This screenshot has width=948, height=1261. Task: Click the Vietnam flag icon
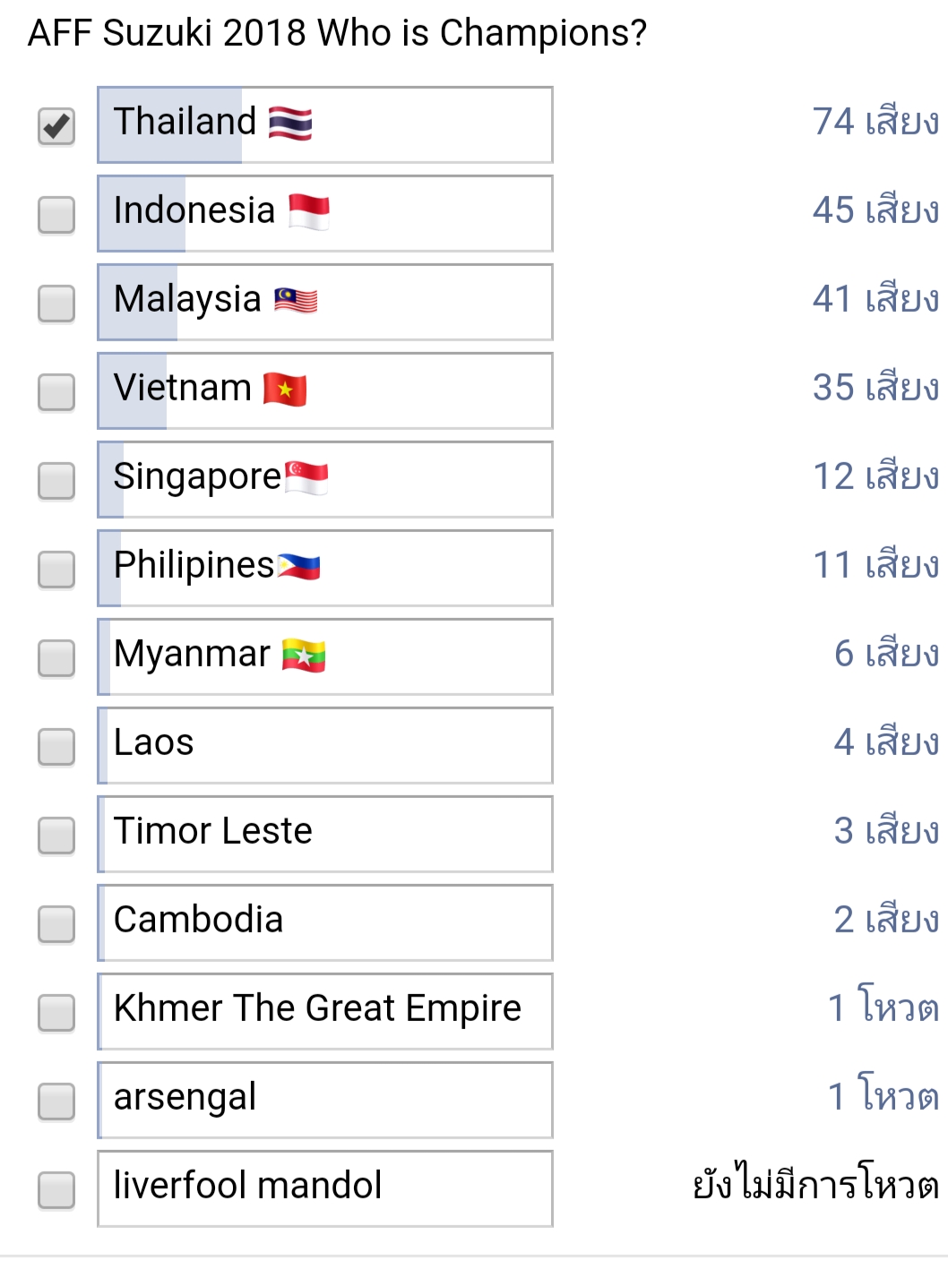point(285,390)
